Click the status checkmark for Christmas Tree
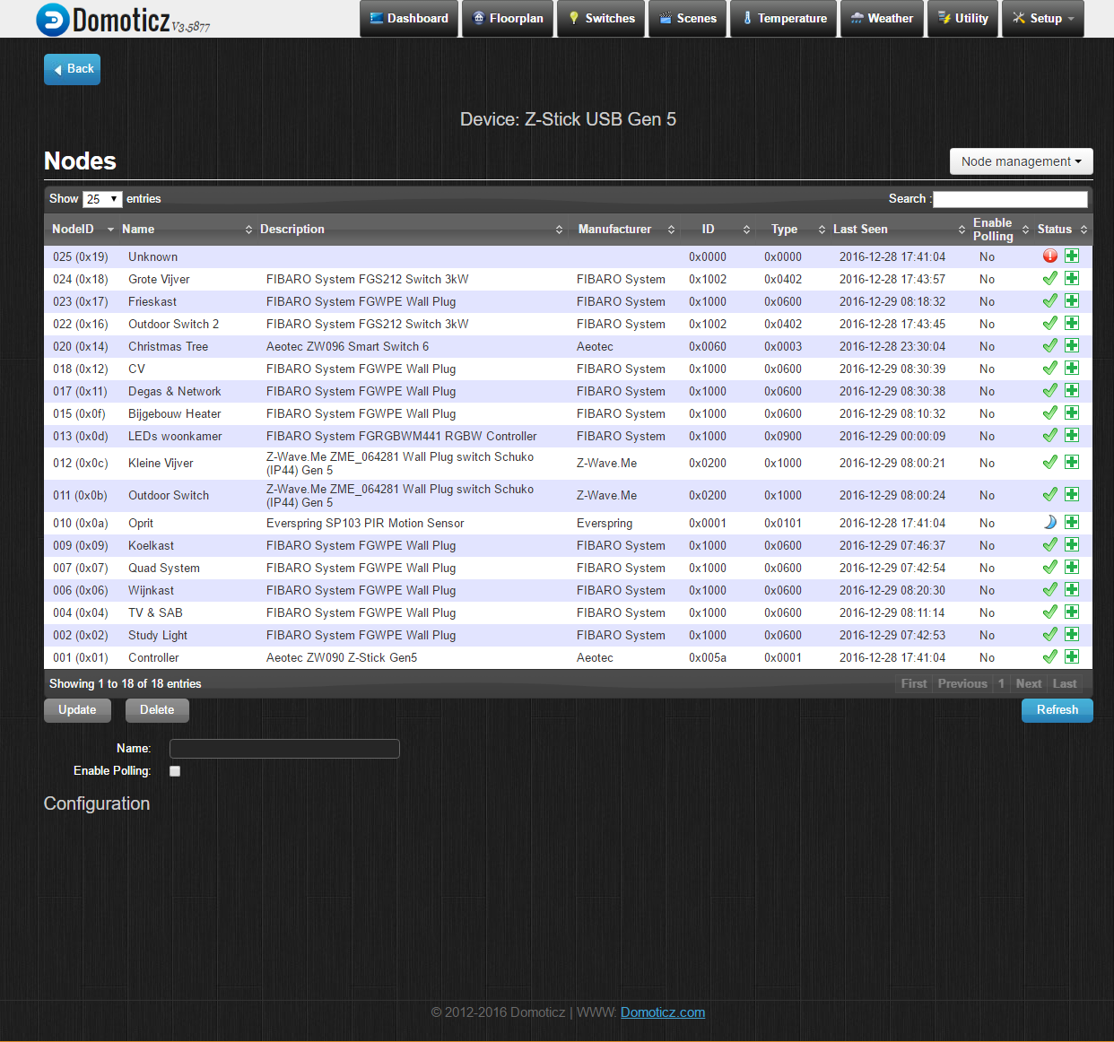The image size is (1114, 1042). 1050,346
